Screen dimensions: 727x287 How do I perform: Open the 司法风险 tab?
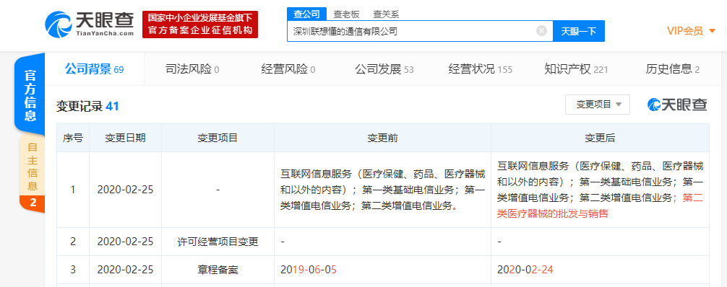coord(192,69)
